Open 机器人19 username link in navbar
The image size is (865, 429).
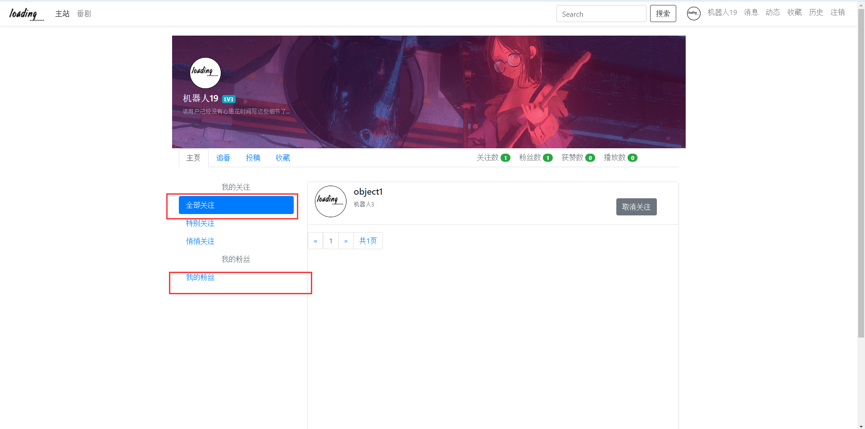point(722,13)
